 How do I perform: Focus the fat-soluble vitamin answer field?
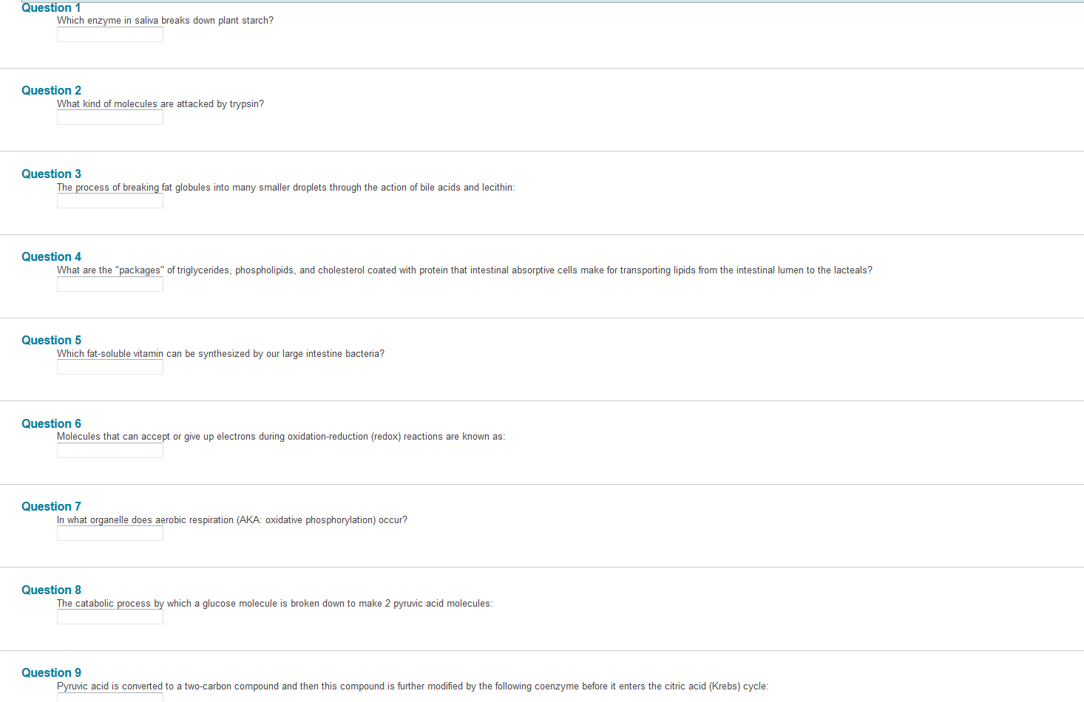click(110, 367)
